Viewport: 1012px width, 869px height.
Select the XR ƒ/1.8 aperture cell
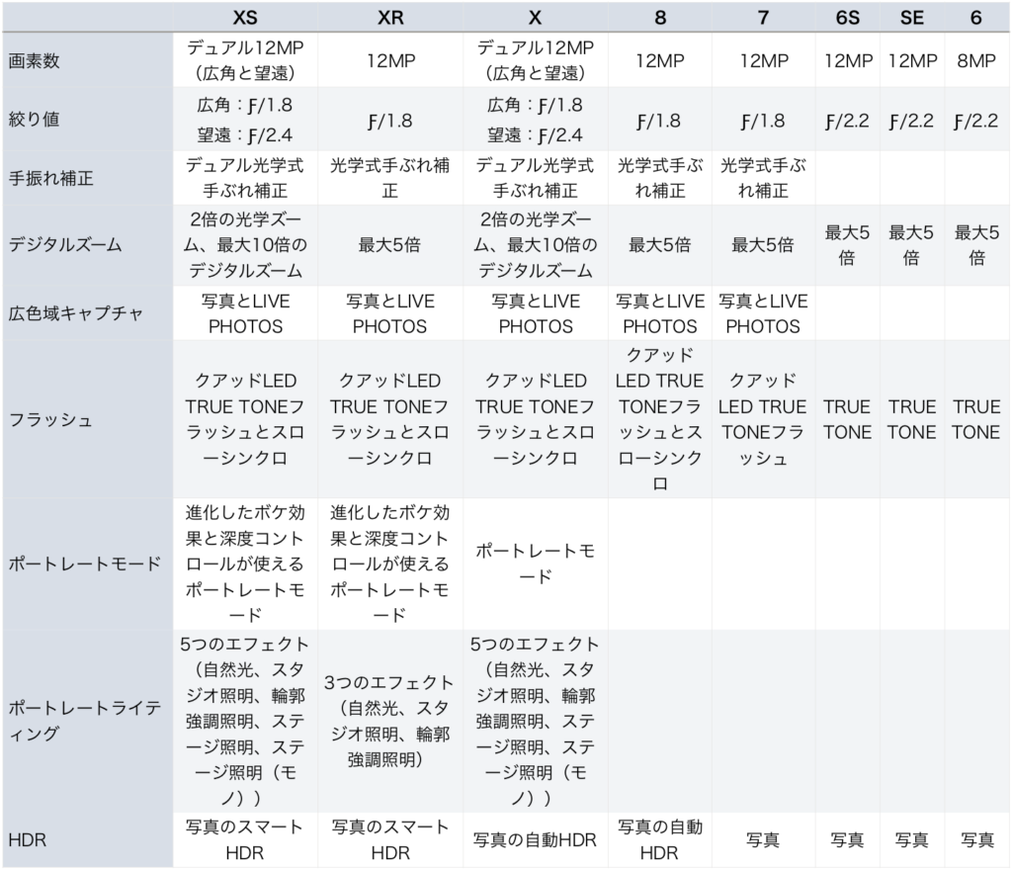pyautogui.click(x=389, y=120)
